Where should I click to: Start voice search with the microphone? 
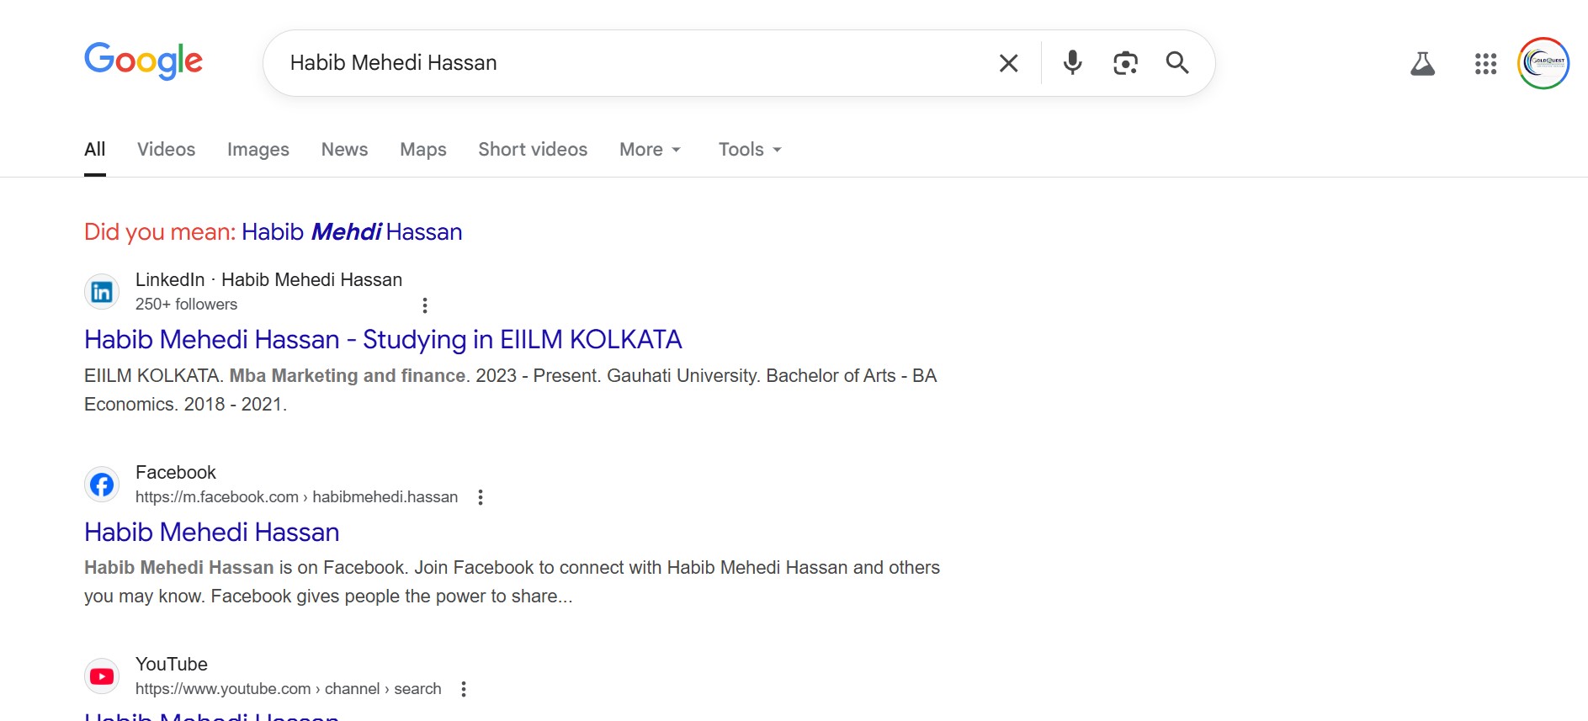coord(1072,63)
